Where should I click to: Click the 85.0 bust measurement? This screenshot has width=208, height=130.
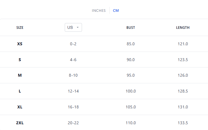[x=131, y=44]
